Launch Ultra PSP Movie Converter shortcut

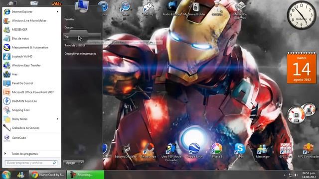pyautogui.click(x=171, y=153)
